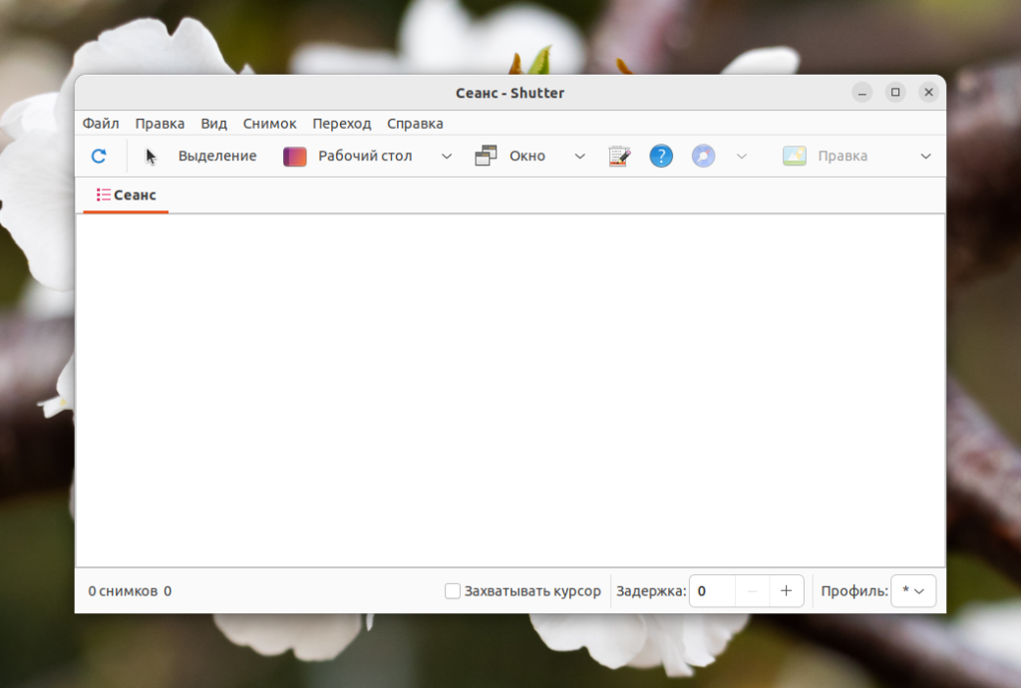This screenshot has height=688, width=1021.
Task: Open the Профиль dropdown
Action: pyautogui.click(x=913, y=591)
